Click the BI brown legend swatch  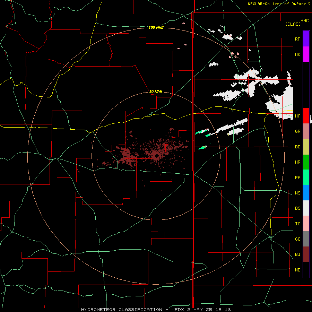[306, 254]
